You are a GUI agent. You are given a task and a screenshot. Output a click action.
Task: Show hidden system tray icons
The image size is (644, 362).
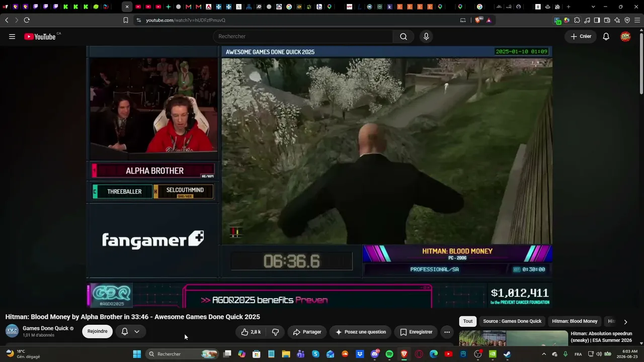click(544, 354)
